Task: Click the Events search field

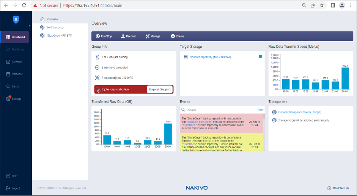Action: coord(220,110)
